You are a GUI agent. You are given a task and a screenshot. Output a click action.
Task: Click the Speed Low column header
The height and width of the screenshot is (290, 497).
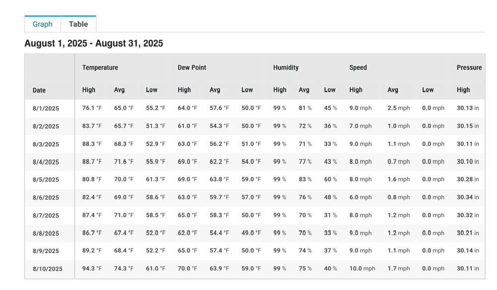pos(427,90)
